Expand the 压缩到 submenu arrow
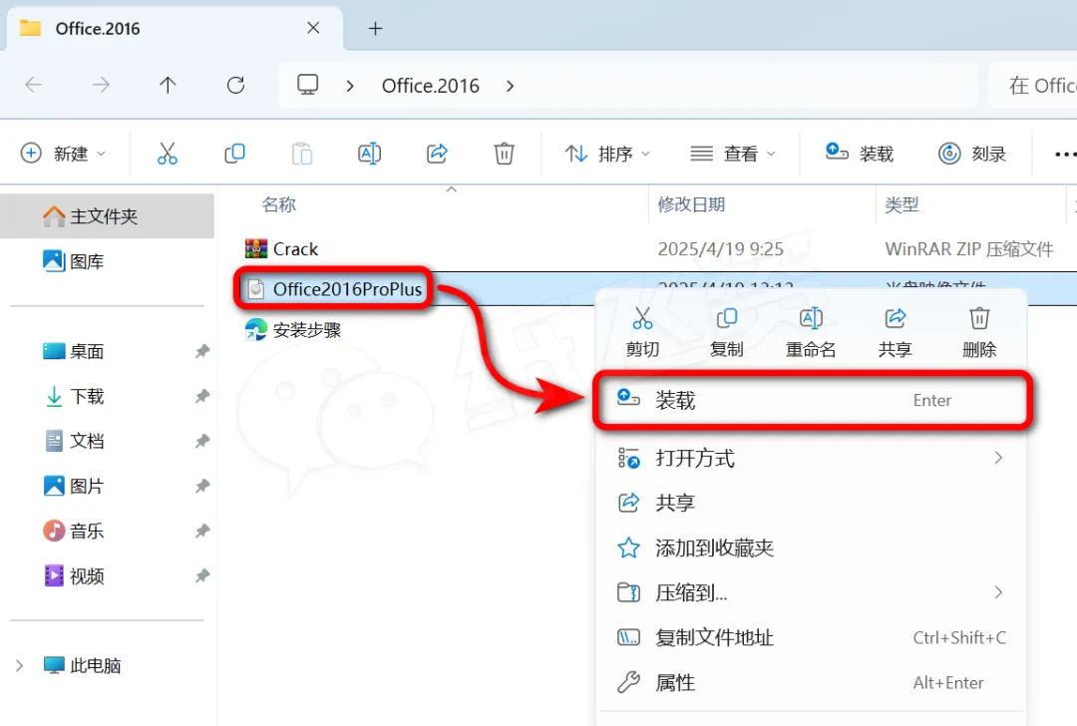Image resolution: width=1077 pixels, height=726 pixels. point(998,592)
